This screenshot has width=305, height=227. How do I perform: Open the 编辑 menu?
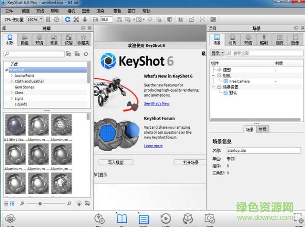[x=25, y=11]
